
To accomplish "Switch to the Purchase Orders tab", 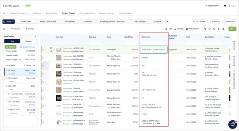I will pos(87,13).
